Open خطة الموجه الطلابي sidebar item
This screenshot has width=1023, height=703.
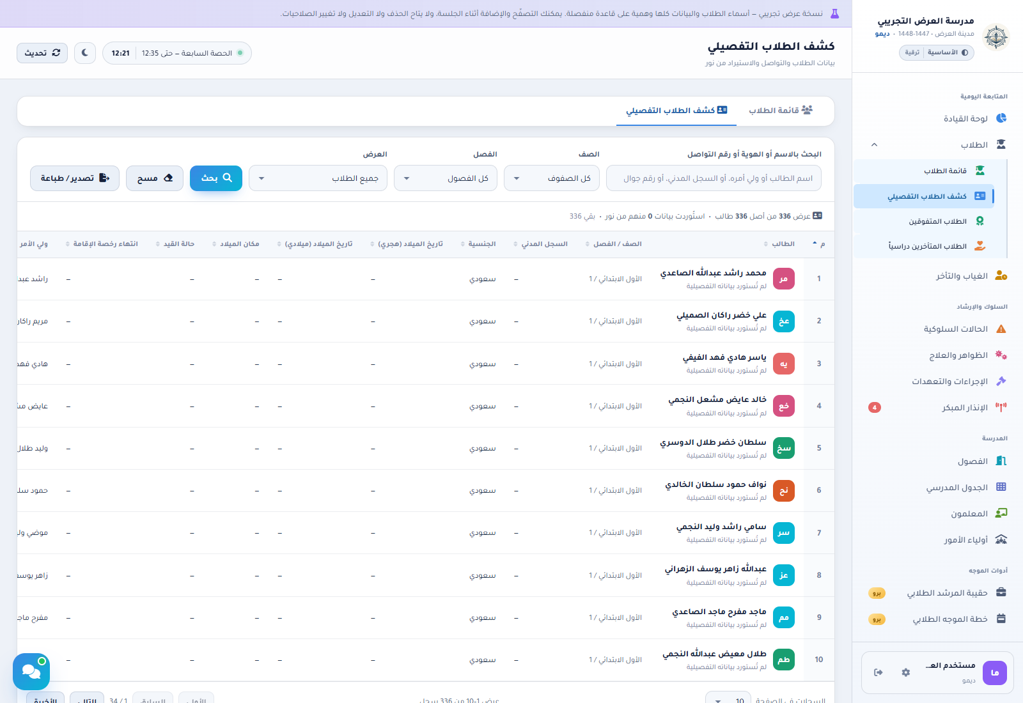coord(936,619)
